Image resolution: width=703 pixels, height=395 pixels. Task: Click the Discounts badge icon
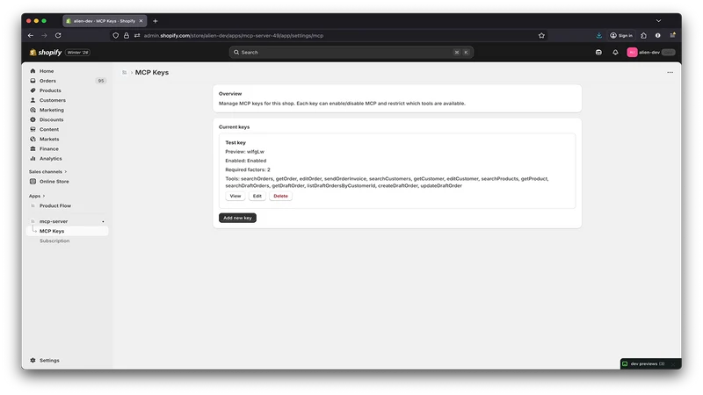[33, 119]
